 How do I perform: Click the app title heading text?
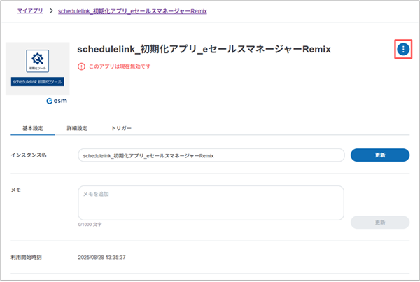[204, 49]
